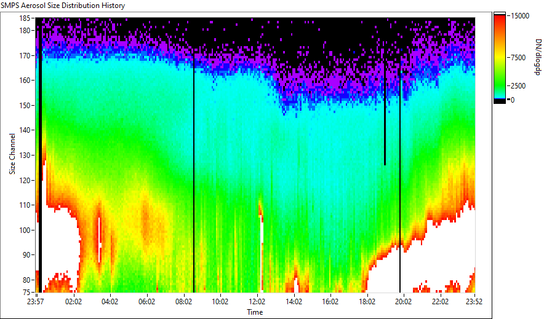Click the white saturated streak before 04:02
544x319 pixels.
point(100,239)
